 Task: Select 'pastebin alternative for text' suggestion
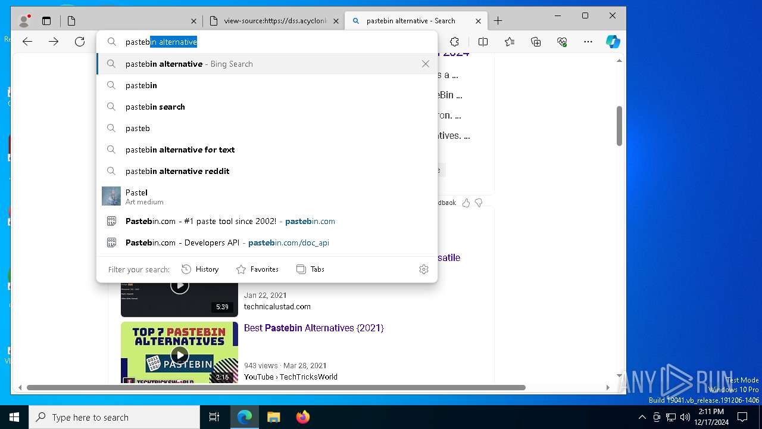(x=267, y=150)
